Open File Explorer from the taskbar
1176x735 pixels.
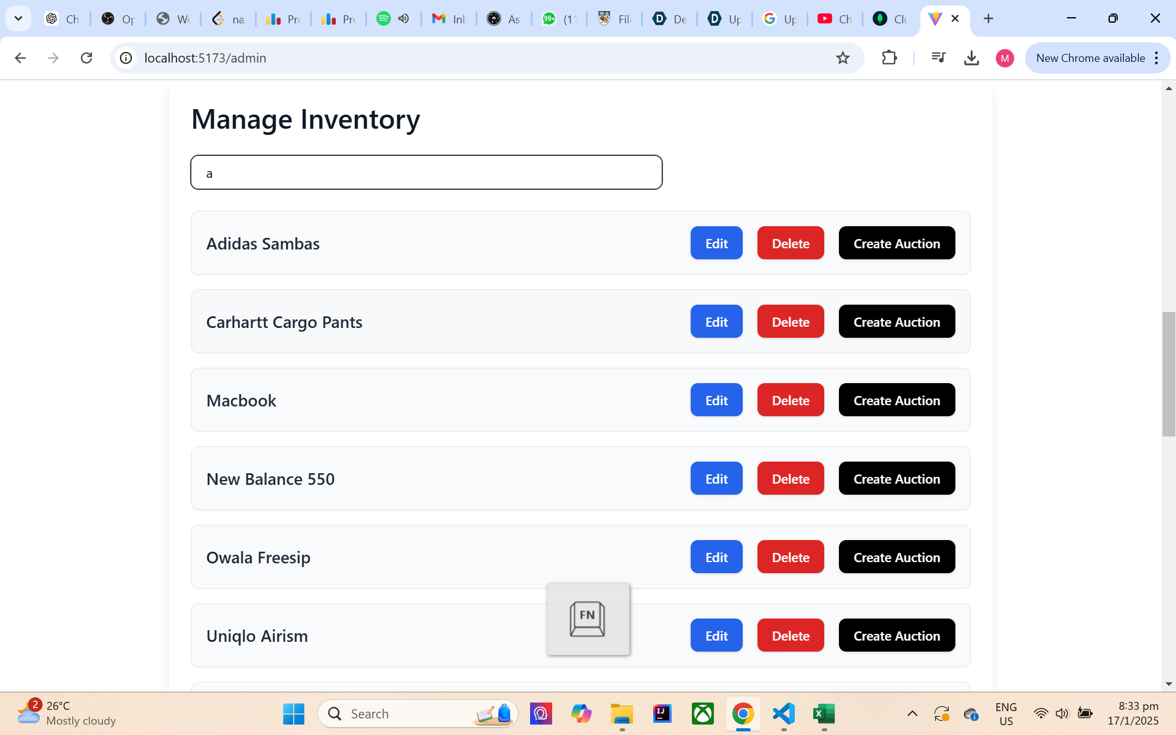click(621, 714)
